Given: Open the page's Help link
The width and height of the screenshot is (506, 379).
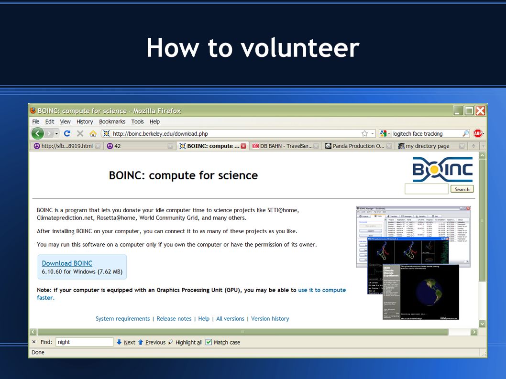Looking at the screenshot, I should point(204,319).
